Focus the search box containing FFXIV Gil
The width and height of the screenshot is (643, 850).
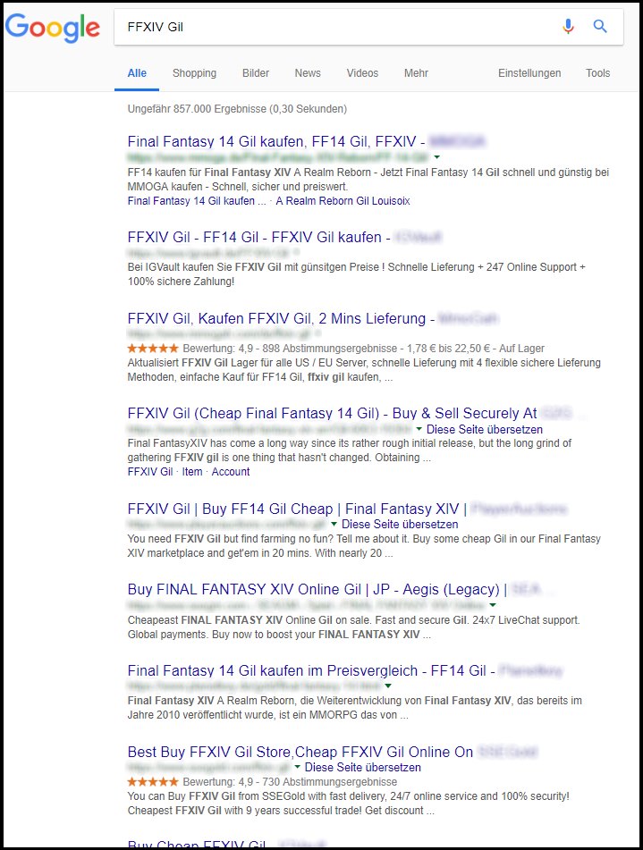click(368, 27)
